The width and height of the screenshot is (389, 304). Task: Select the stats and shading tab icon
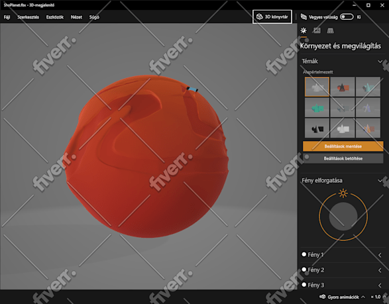(x=317, y=30)
